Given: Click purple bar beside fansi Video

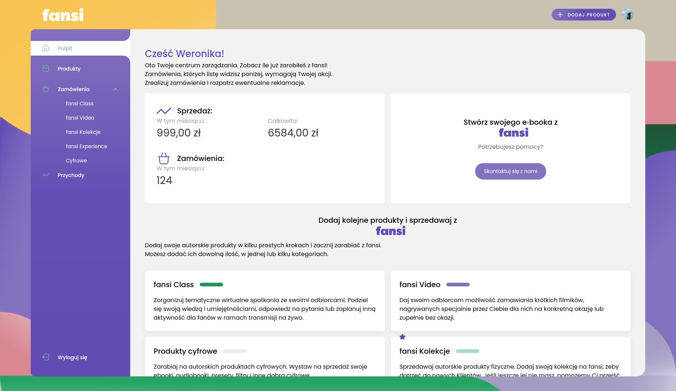Looking at the screenshot, I should (x=458, y=285).
